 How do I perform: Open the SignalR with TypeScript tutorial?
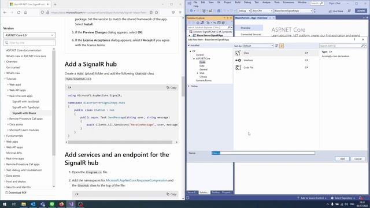(25, 107)
